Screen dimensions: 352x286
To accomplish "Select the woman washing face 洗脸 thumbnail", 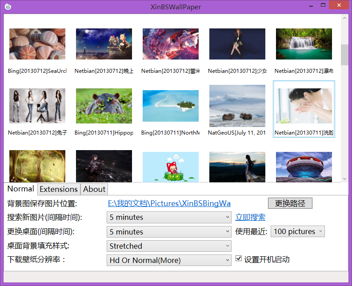I will [x=304, y=106].
